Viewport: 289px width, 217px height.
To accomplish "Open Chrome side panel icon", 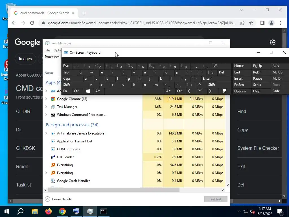I will tap(262, 23).
